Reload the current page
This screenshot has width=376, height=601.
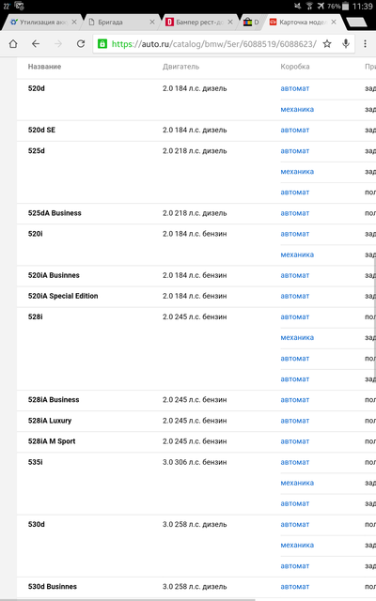(81, 44)
